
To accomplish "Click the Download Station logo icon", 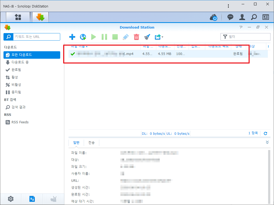I will click(x=7, y=27).
